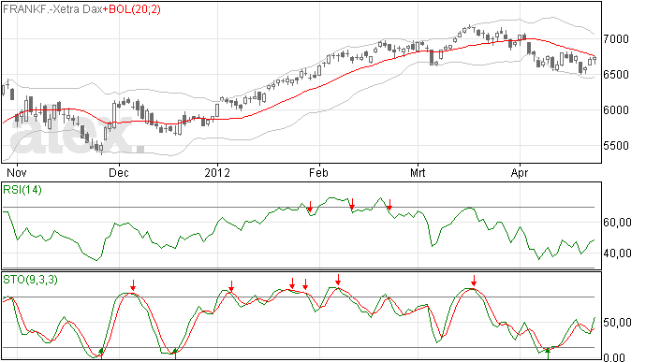This screenshot has width=646, height=362.
Task: Select the Mrt label on time axis
Action: (x=418, y=172)
